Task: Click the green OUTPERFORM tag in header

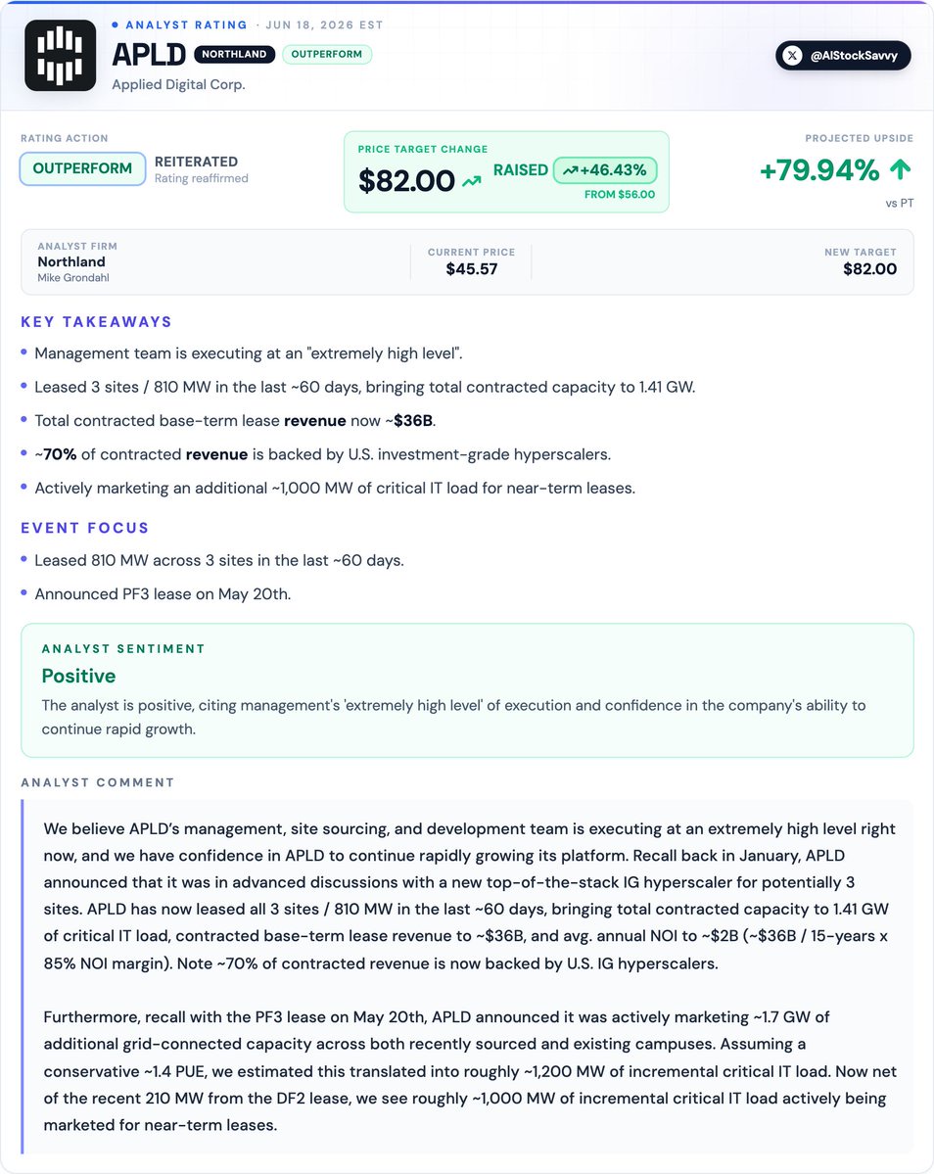Action: coord(327,54)
